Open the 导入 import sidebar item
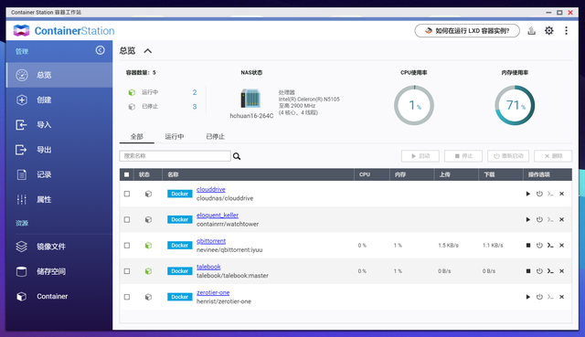The image size is (585, 337). [x=59, y=125]
